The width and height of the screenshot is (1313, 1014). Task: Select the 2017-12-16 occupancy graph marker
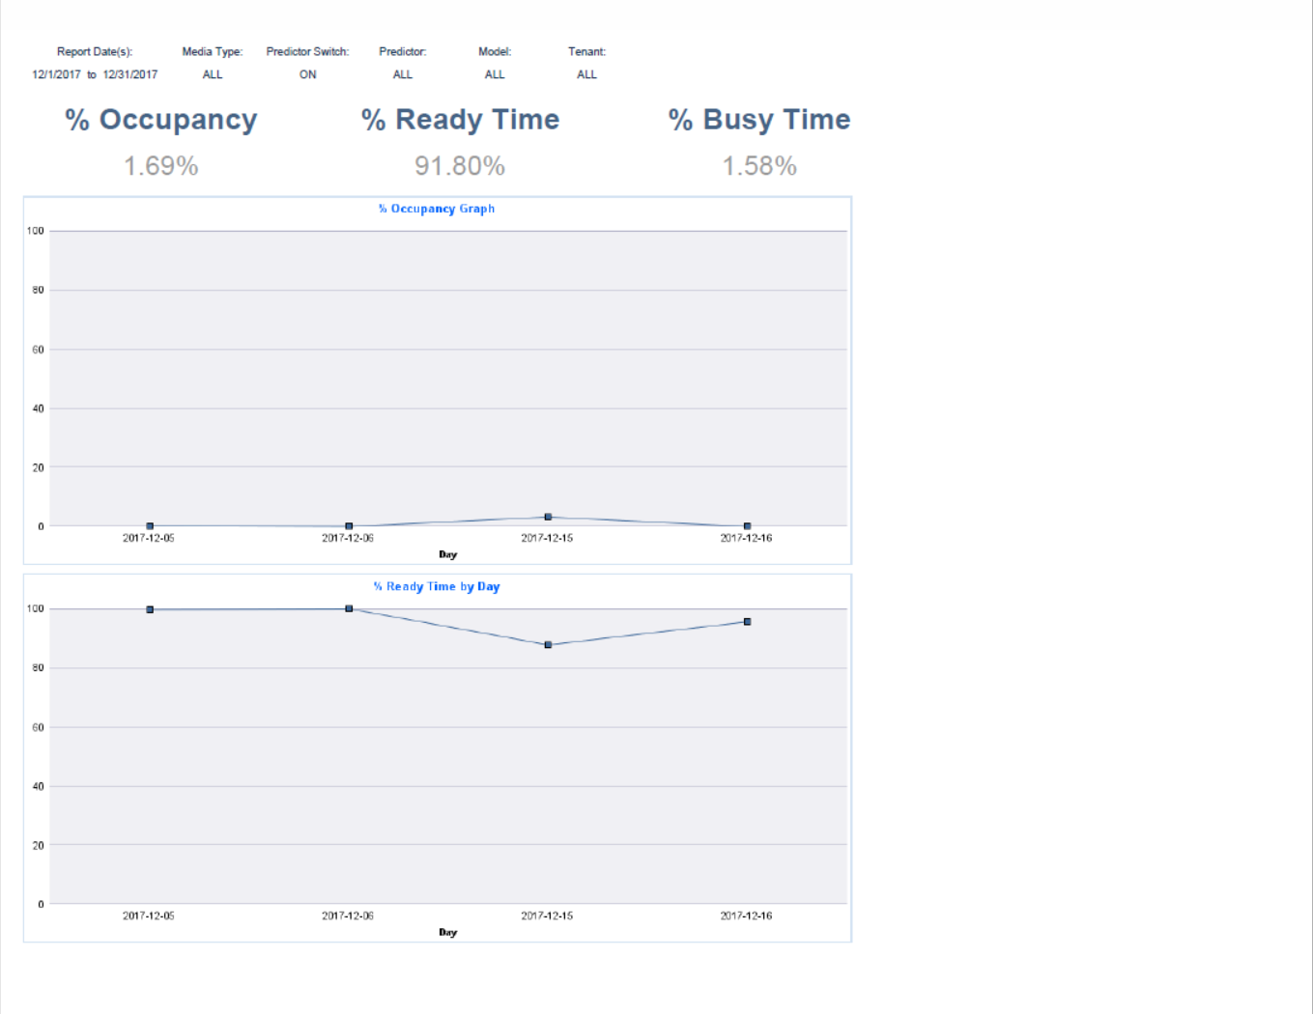[x=747, y=526]
